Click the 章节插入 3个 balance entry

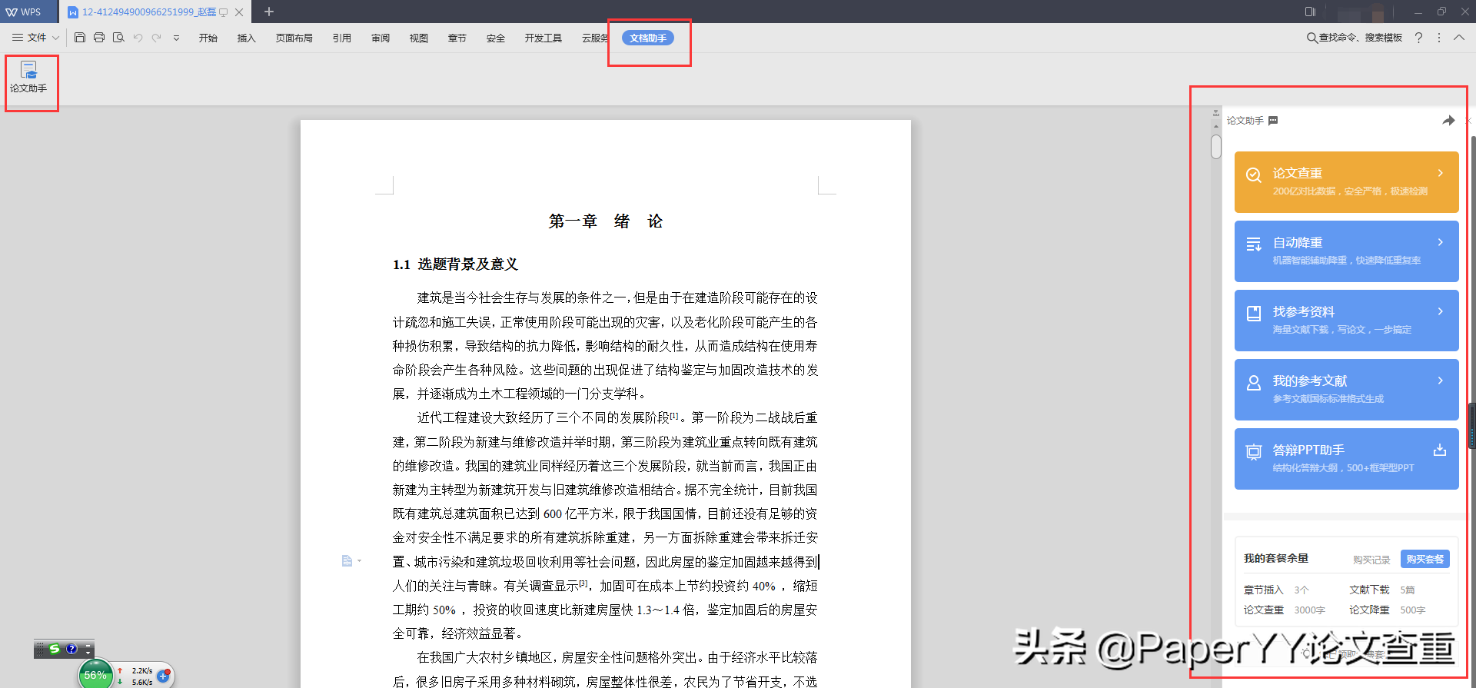pyautogui.click(x=1275, y=590)
